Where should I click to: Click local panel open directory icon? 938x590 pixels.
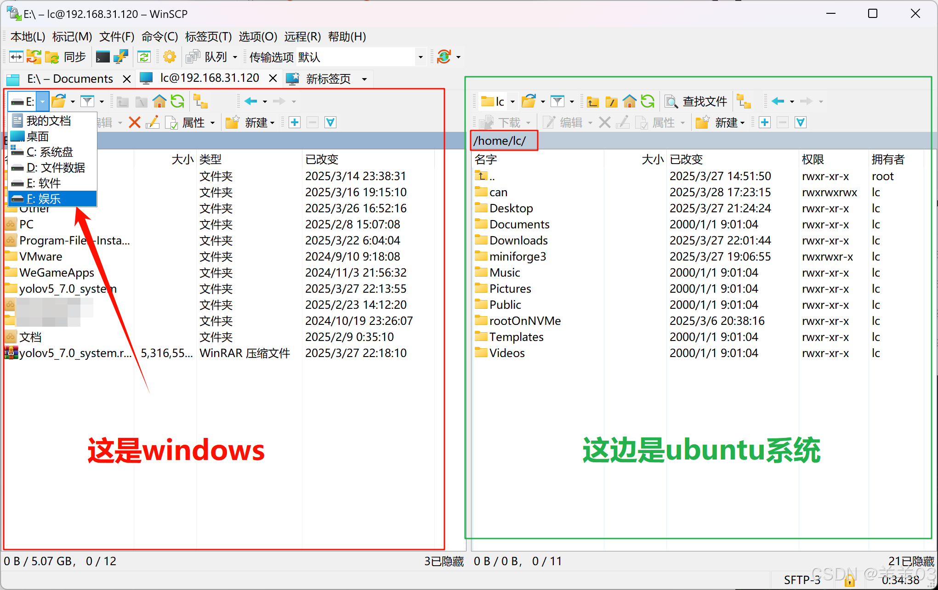pyautogui.click(x=59, y=101)
